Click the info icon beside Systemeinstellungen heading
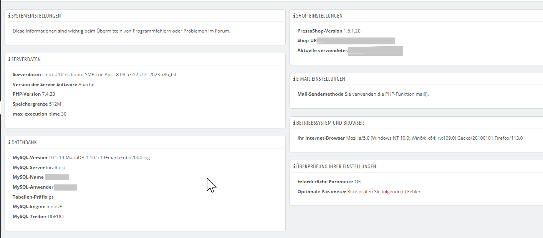 (9, 16)
